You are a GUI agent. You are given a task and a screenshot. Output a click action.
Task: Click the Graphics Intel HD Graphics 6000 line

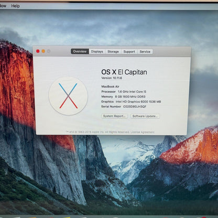coord(131,102)
